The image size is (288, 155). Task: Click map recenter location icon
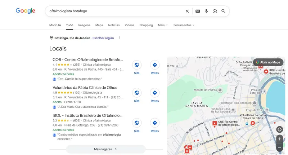point(279,129)
